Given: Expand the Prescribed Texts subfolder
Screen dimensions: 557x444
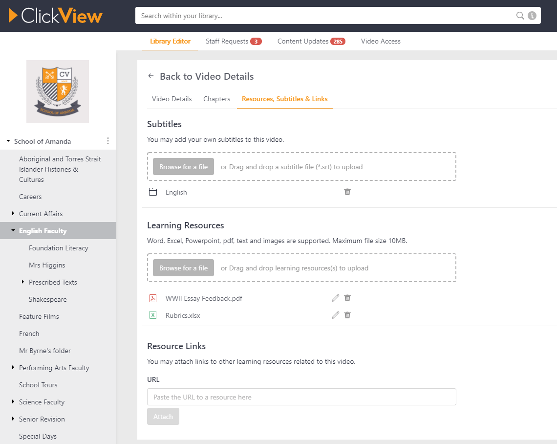Looking at the screenshot, I should [23, 282].
